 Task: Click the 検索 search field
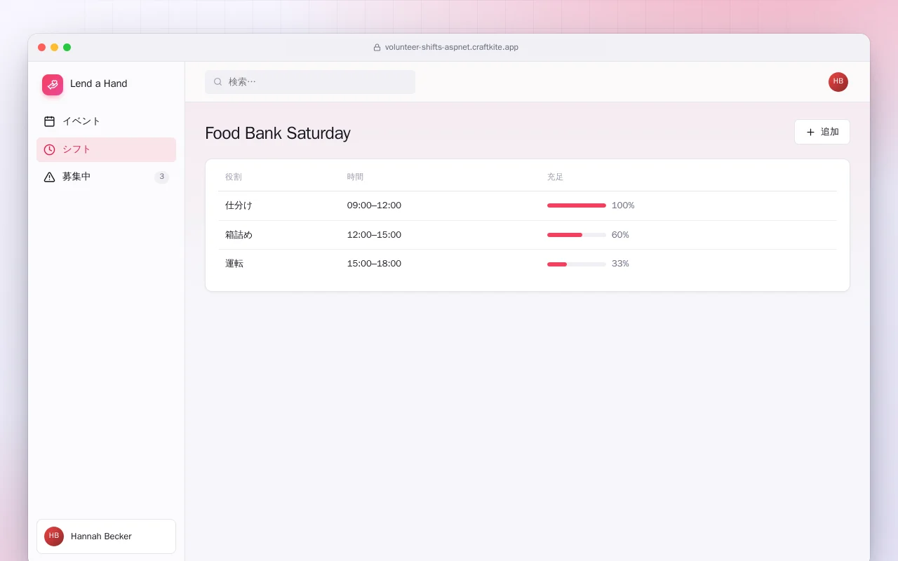[x=310, y=82]
